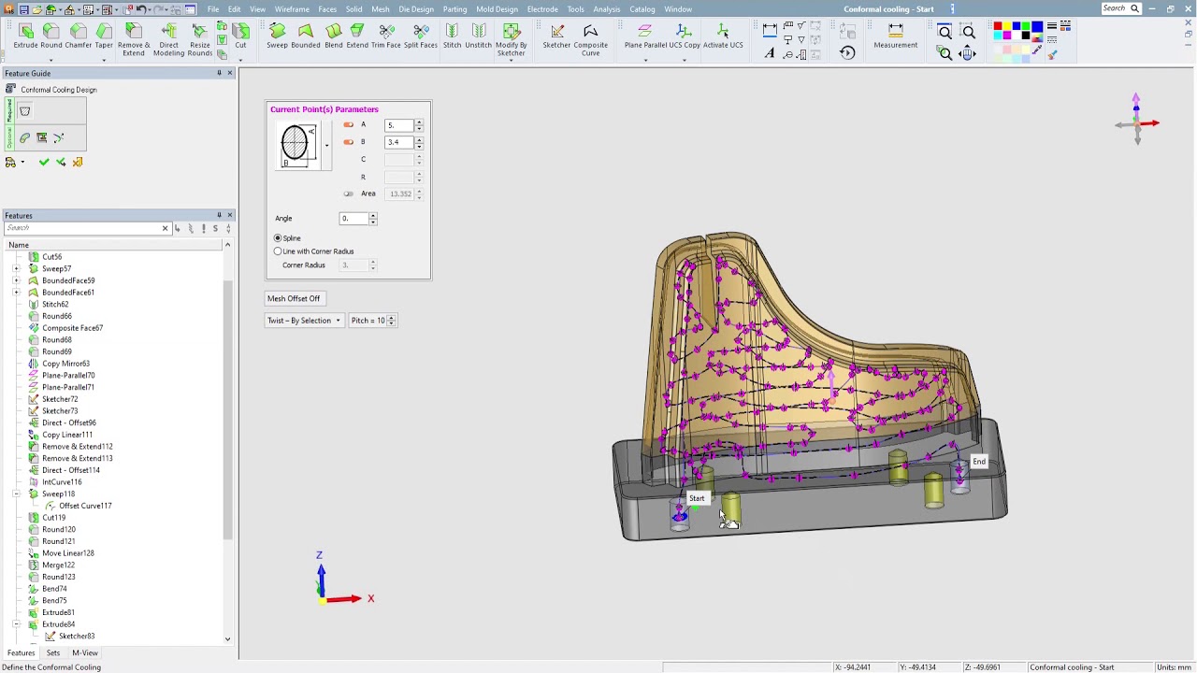Image resolution: width=1197 pixels, height=673 pixels.
Task: Open the cross-section shape dropdown arrow
Action: 326,146
